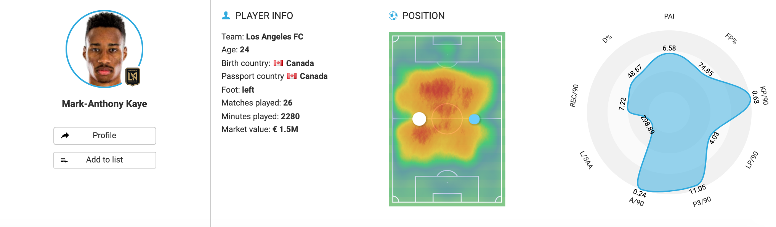
Task: Click the add-to-list plus icon
Action: point(64,161)
